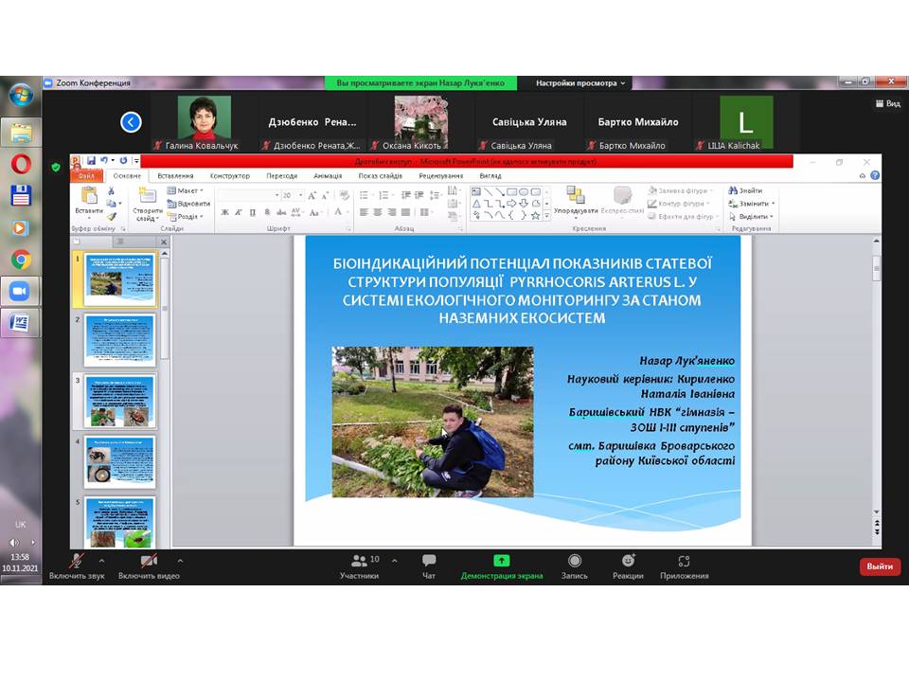The image size is (909, 682).
Task: Open Google Chrome from the taskbar
Action: 21,260
